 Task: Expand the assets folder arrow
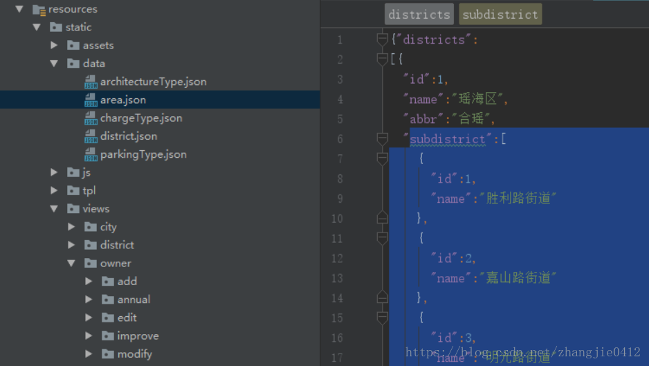(x=54, y=45)
